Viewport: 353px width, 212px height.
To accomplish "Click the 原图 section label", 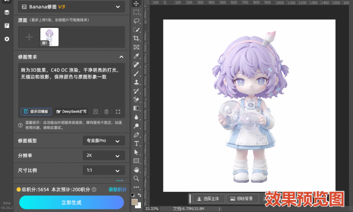I will pos(22,20).
